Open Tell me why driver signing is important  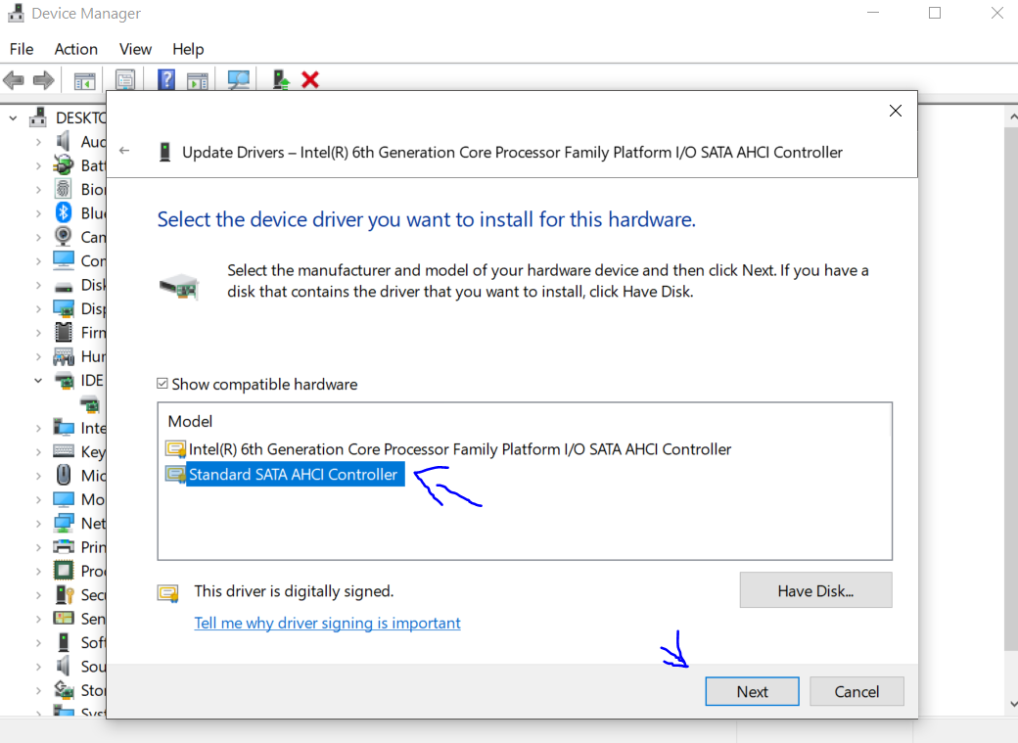(x=327, y=623)
